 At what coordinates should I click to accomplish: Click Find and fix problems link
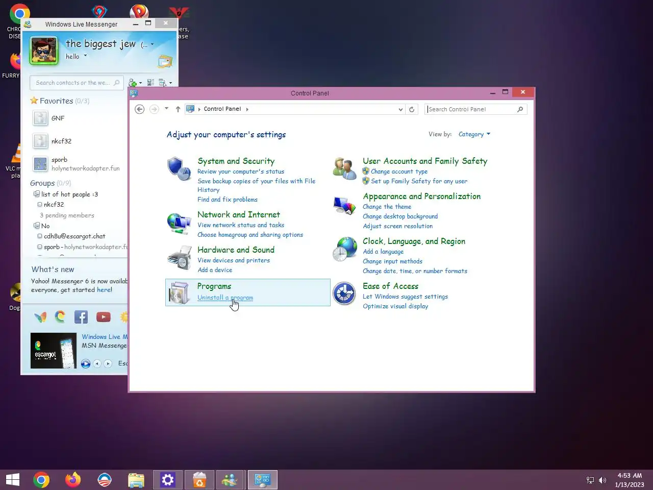[228, 200]
